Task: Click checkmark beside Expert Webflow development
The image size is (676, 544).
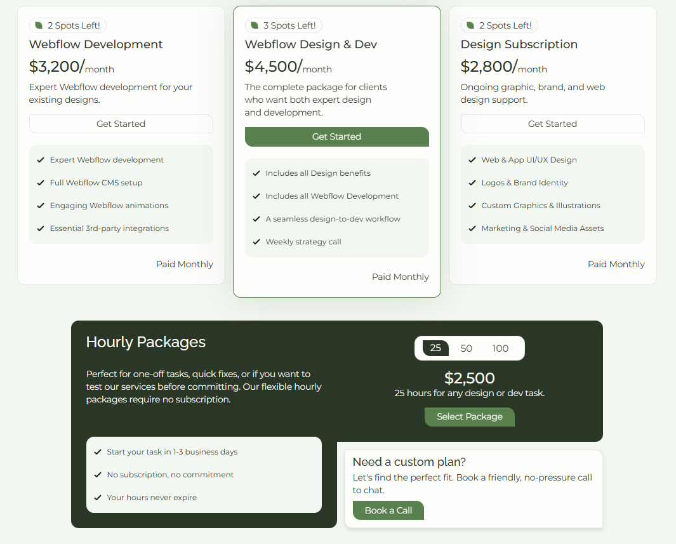Action: 41,160
